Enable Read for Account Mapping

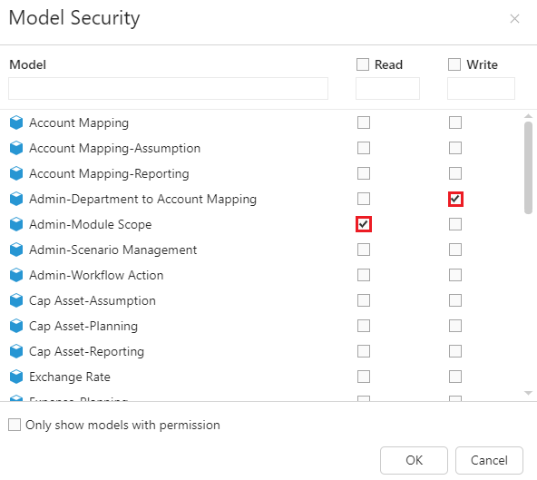pyautogui.click(x=364, y=122)
